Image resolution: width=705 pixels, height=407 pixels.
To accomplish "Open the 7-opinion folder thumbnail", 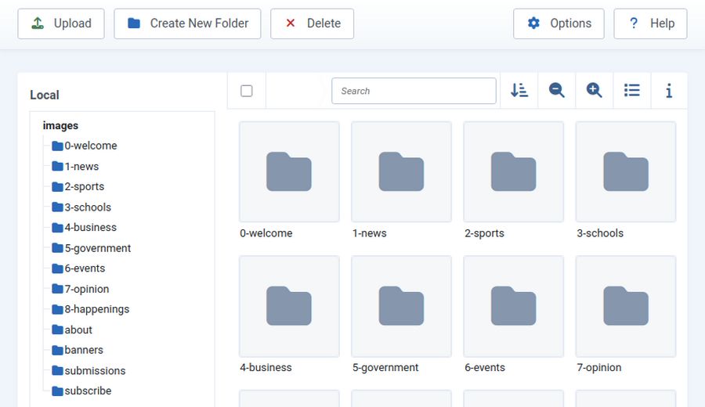I will click(x=625, y=306).
